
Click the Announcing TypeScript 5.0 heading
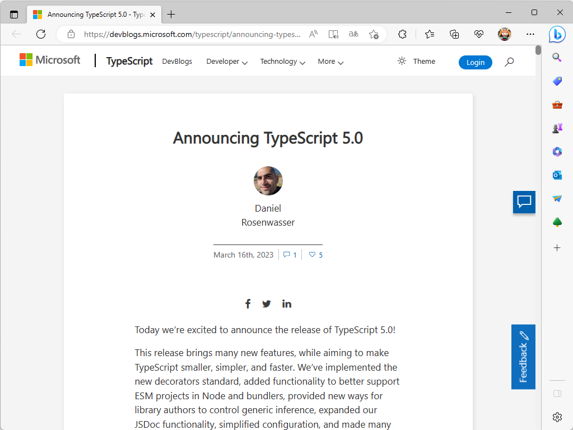pyautogui.click(x=268, y=138)
